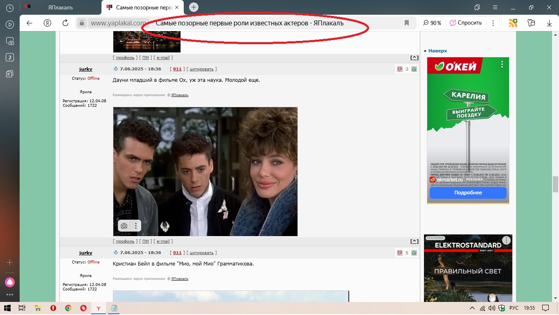Click цитировать in Дауни младший post
This screenshot has width=559, height=315.
click(202, 69)
